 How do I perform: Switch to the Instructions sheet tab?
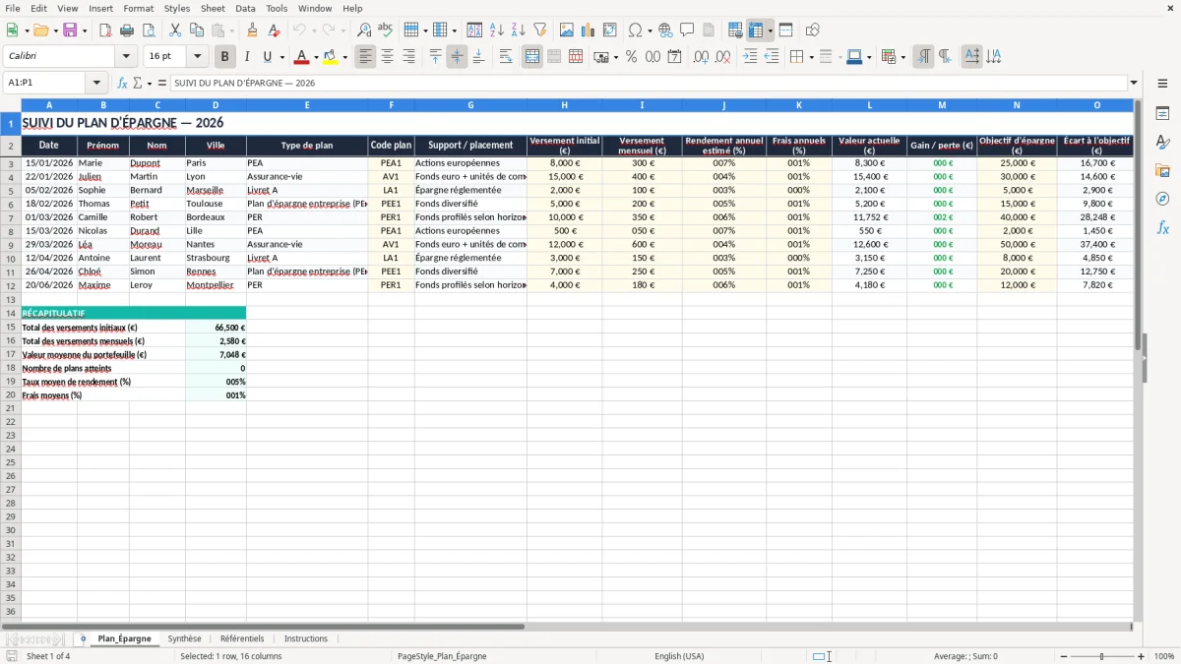pyautogui.click(x=306, y=638)
